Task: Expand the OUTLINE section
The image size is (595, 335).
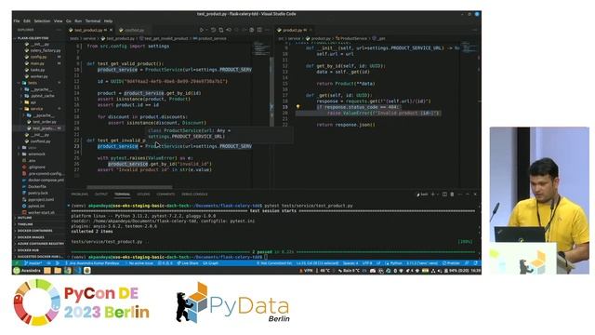Action: click(x=25, y=218)
